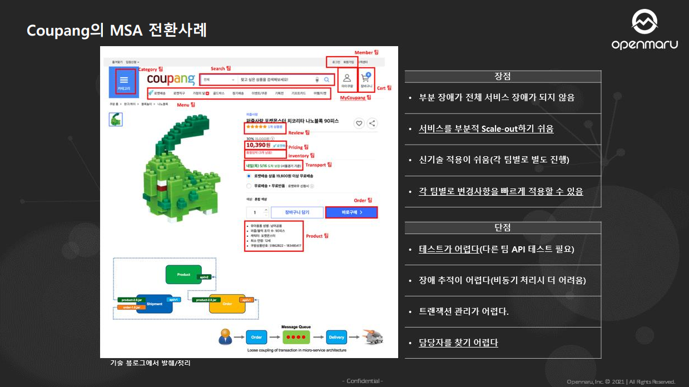Open the 로켓직구 menu item
The width and height of the screenshot is (689, 387).
coord(180,93)
